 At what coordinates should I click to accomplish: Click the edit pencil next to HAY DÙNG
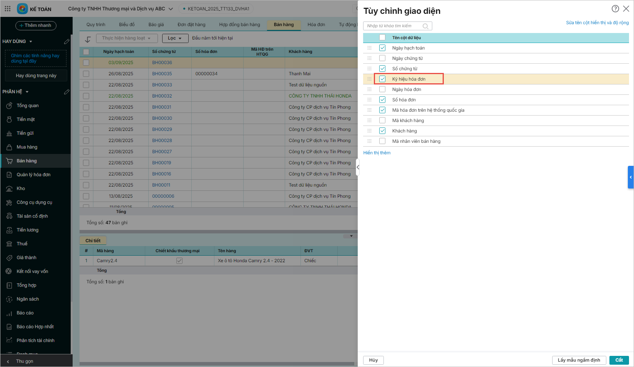(66, 41)
